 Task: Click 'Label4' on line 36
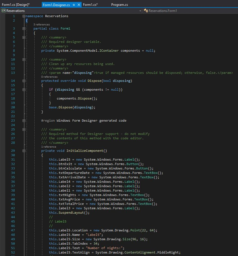(64, 182)
